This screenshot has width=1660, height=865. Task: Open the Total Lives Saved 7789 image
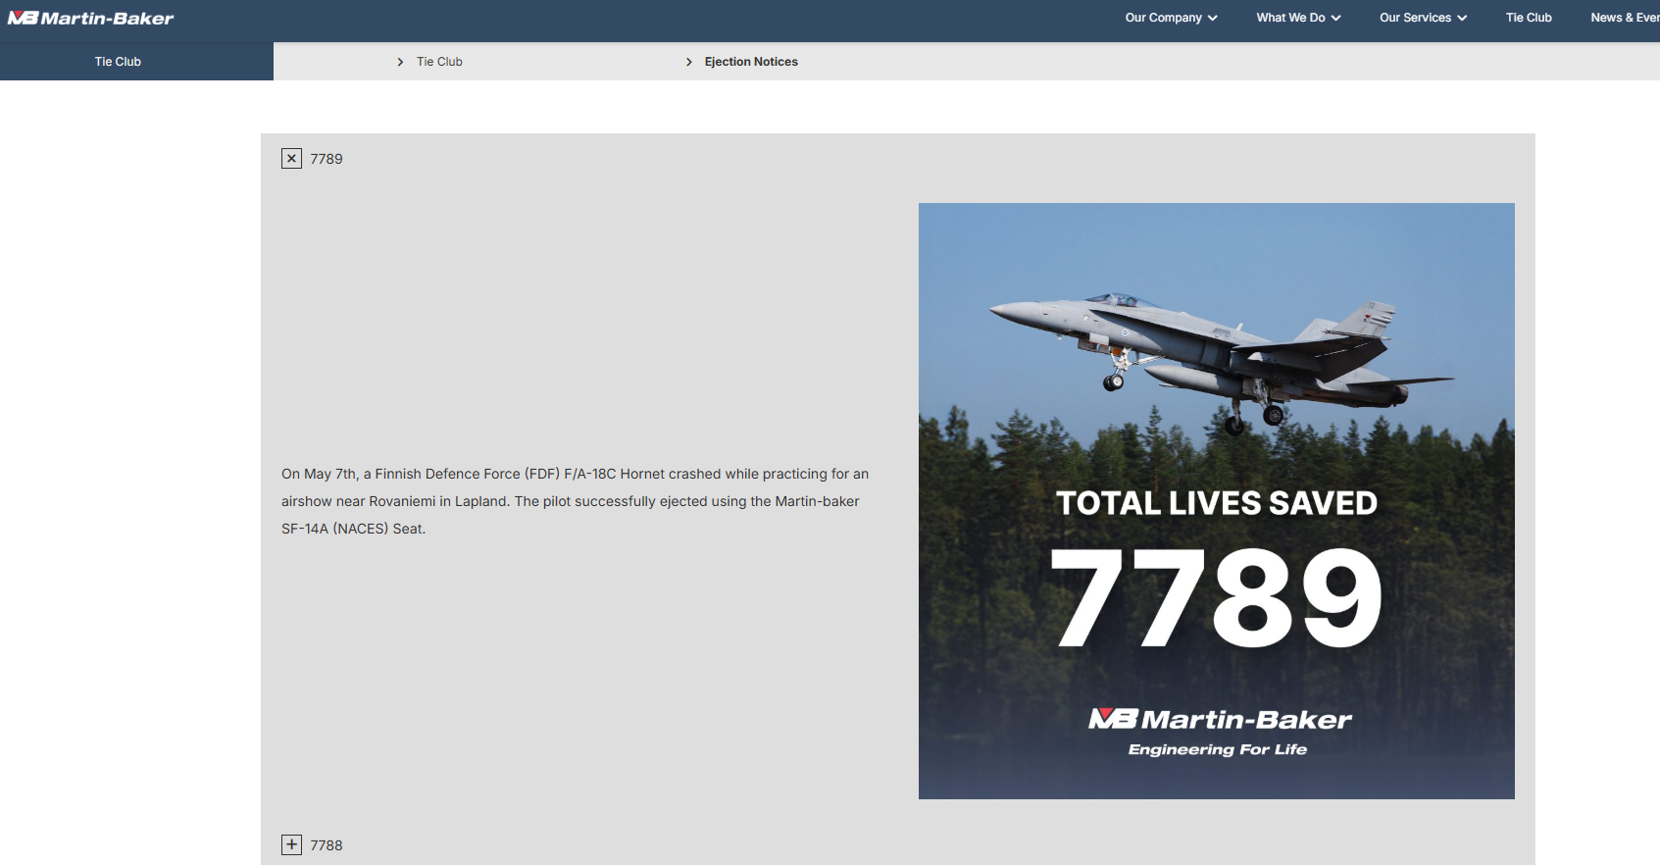(x=1217, y=501)
